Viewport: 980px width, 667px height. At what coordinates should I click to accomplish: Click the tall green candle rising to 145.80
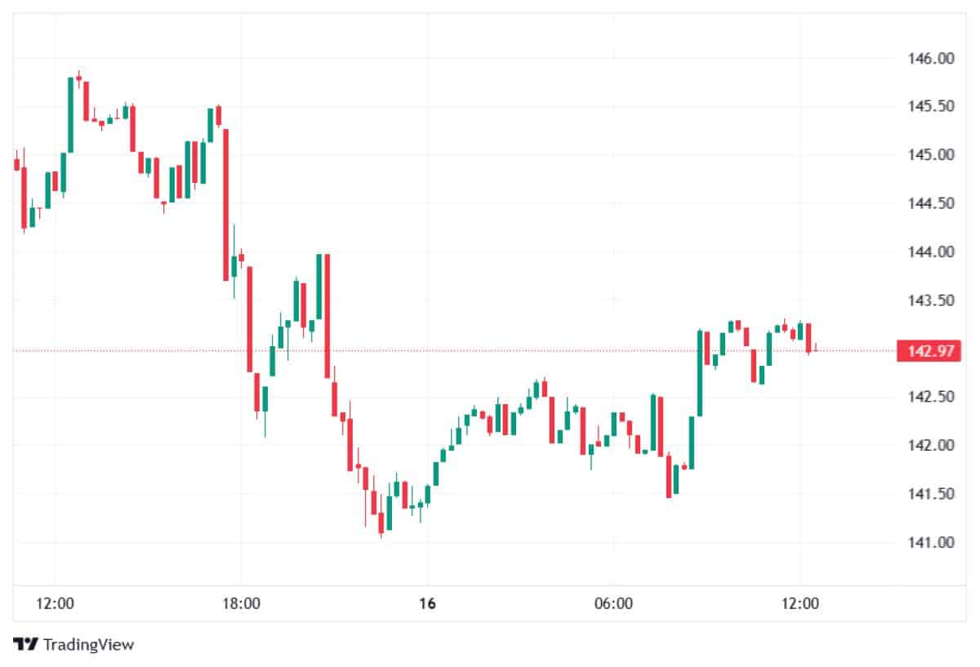[x=70, y=114]
